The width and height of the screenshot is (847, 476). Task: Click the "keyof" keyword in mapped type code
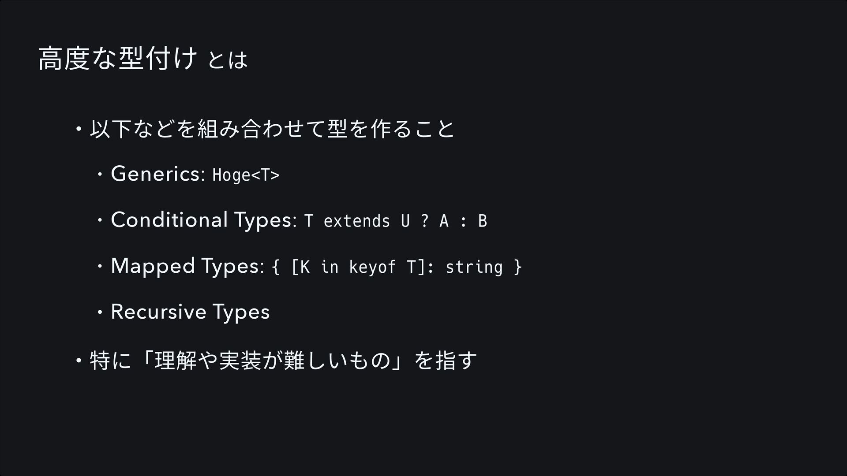click(372, 267)
